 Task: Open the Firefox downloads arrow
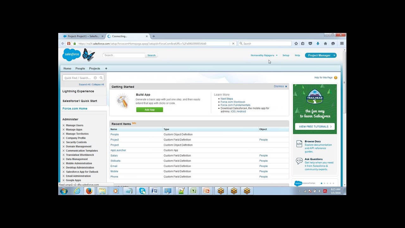(x=318, y=43)
